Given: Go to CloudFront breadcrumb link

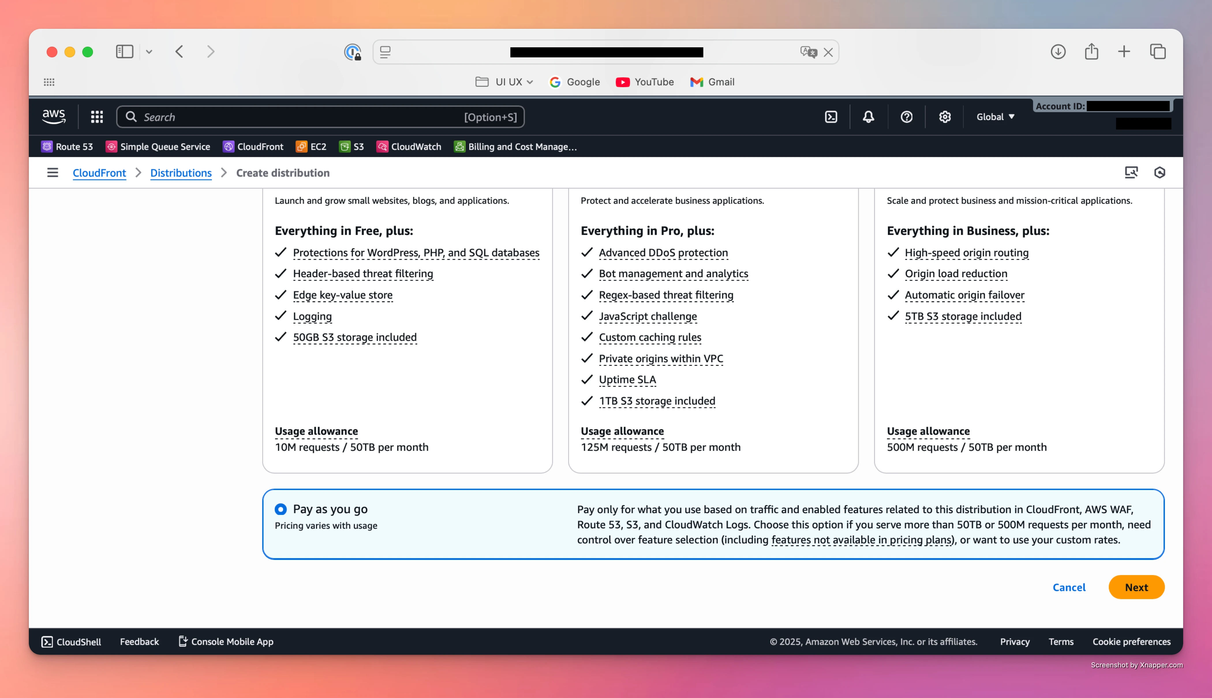Looking at the screenshot, I should point(99,173).
